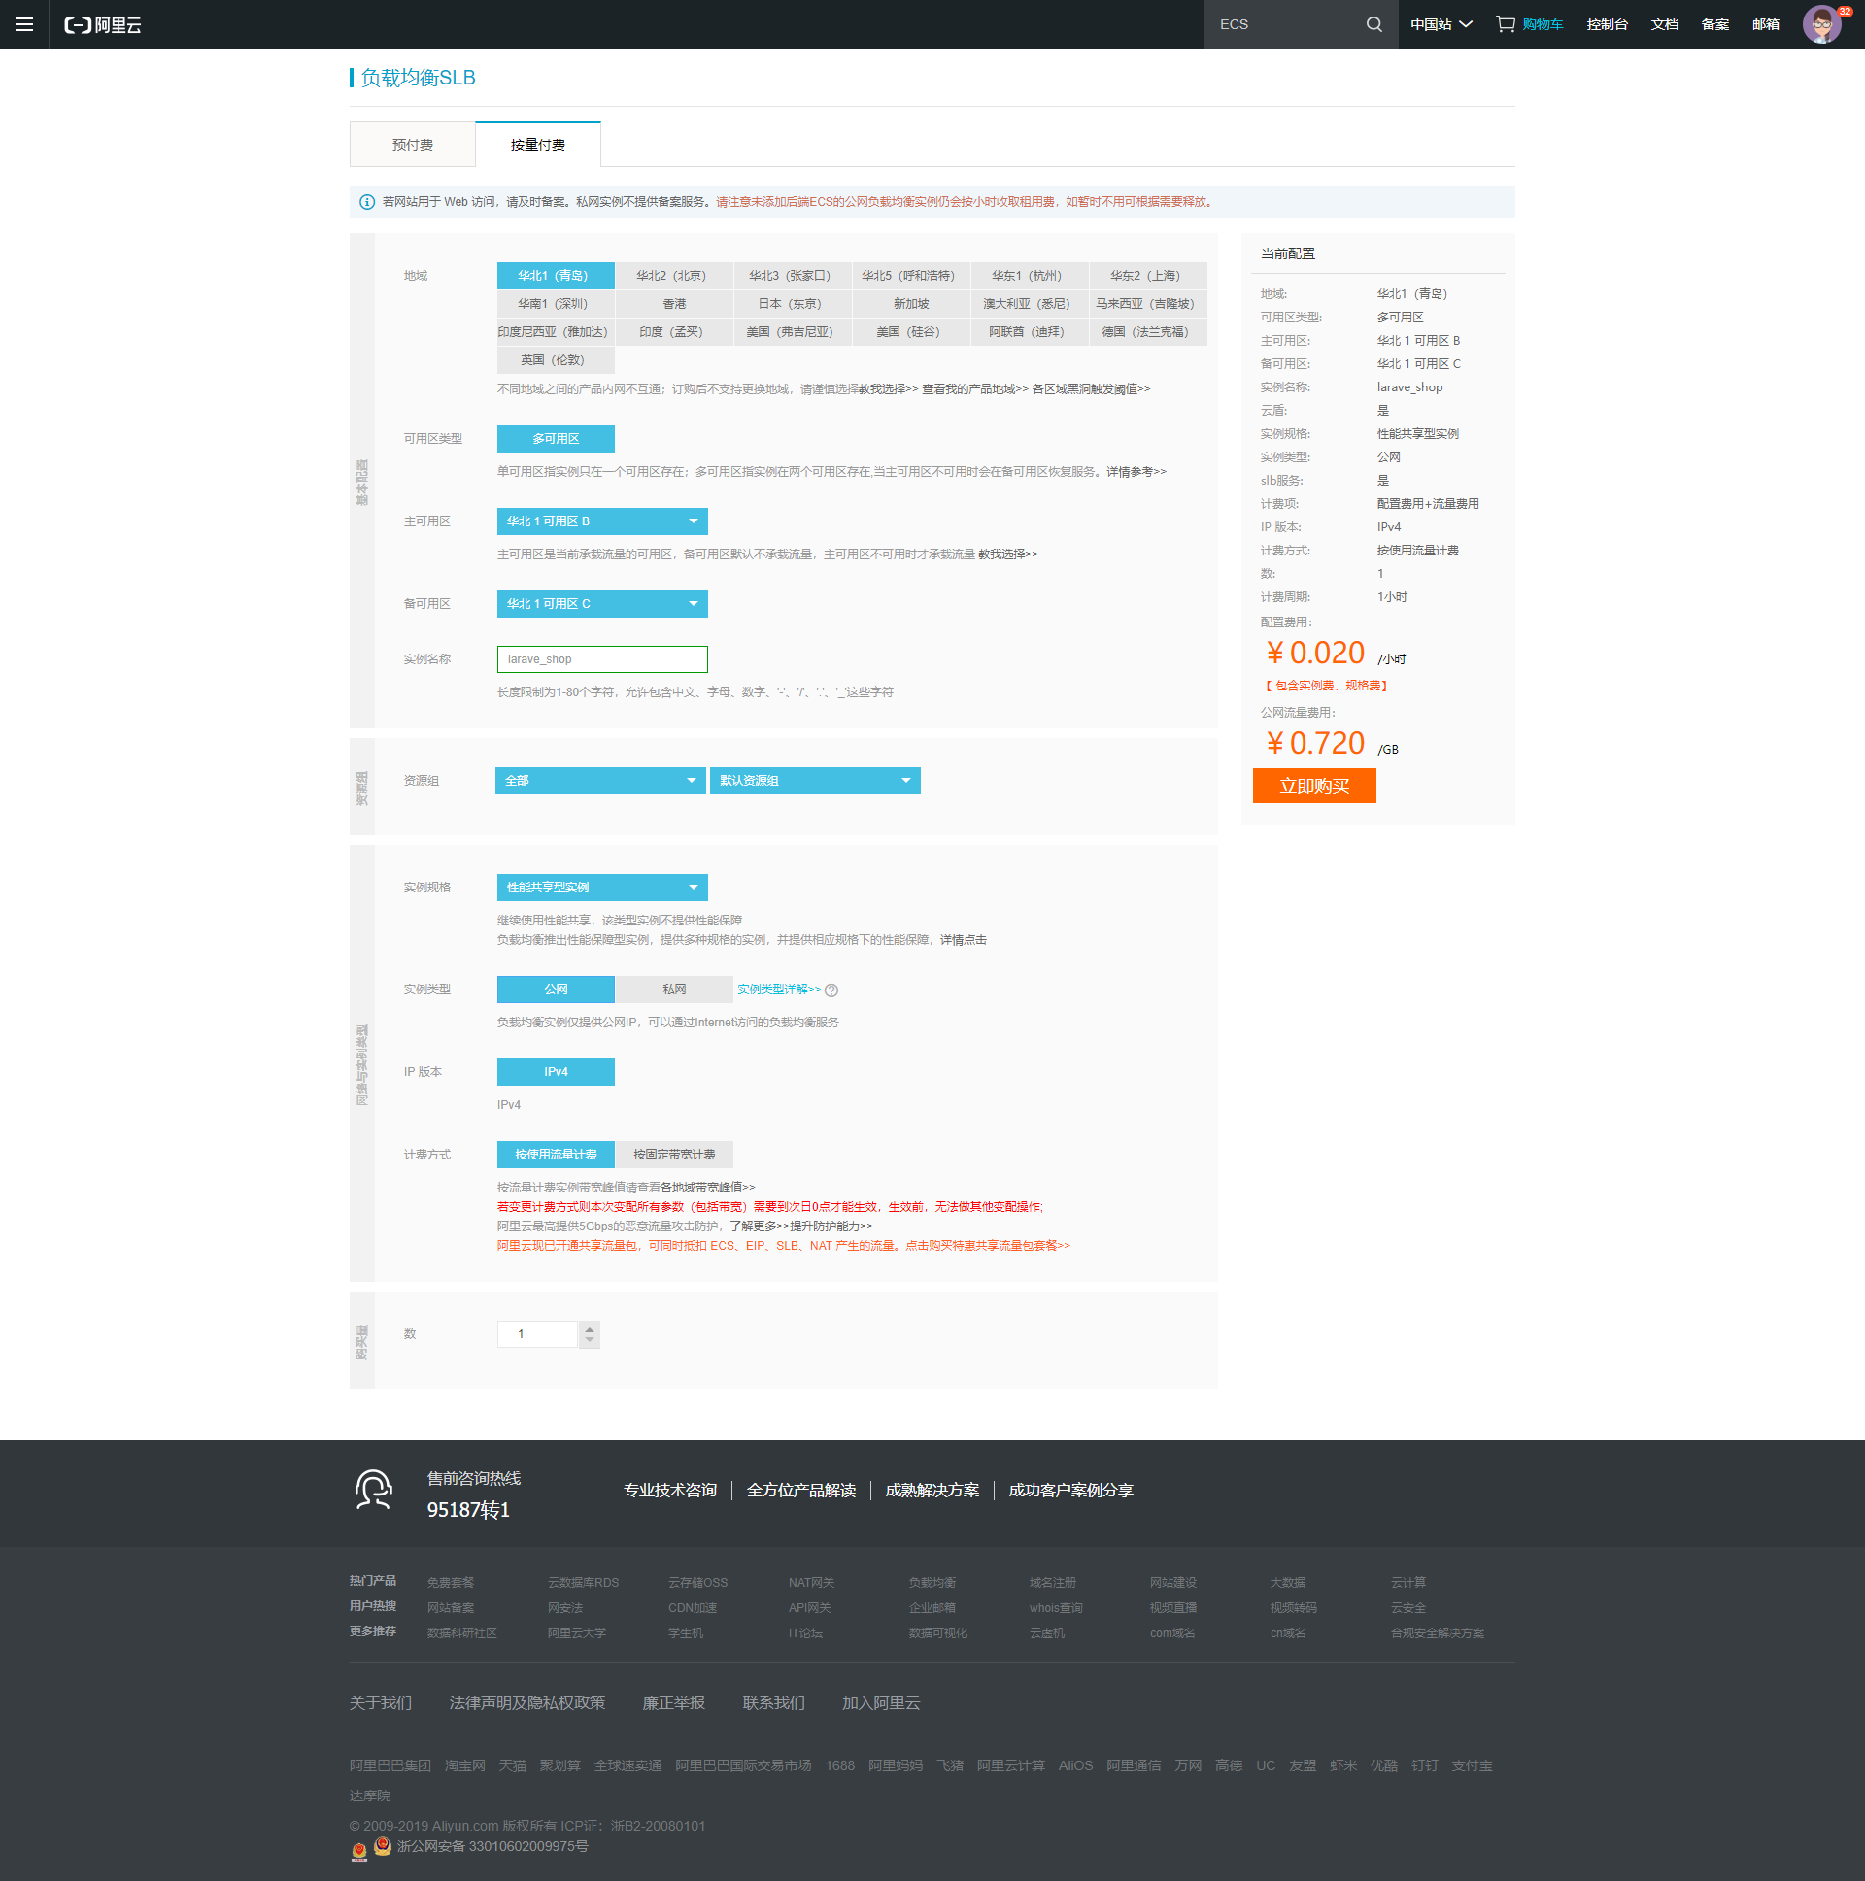
Task: Select the 私网 instance type
Action: coord(674,990)
